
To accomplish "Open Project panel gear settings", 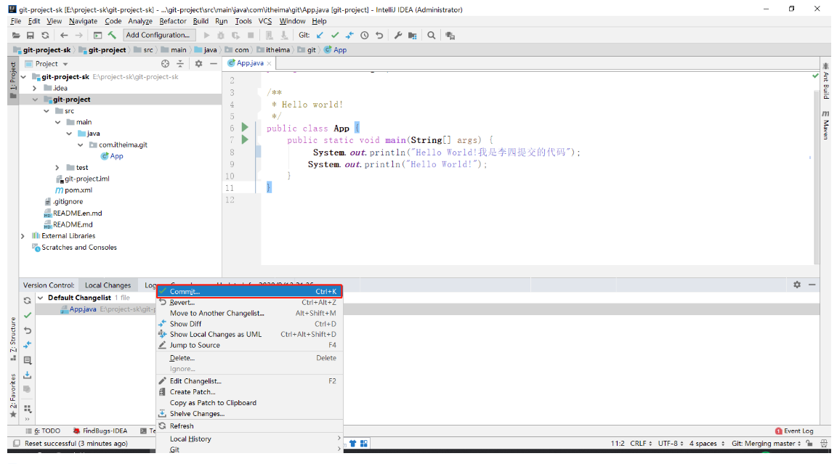I will point(198,63).
